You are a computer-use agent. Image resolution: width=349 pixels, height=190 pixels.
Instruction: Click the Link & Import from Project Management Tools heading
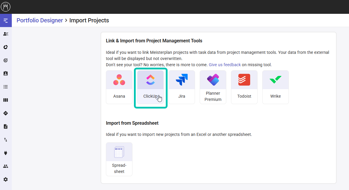(154, 41)
